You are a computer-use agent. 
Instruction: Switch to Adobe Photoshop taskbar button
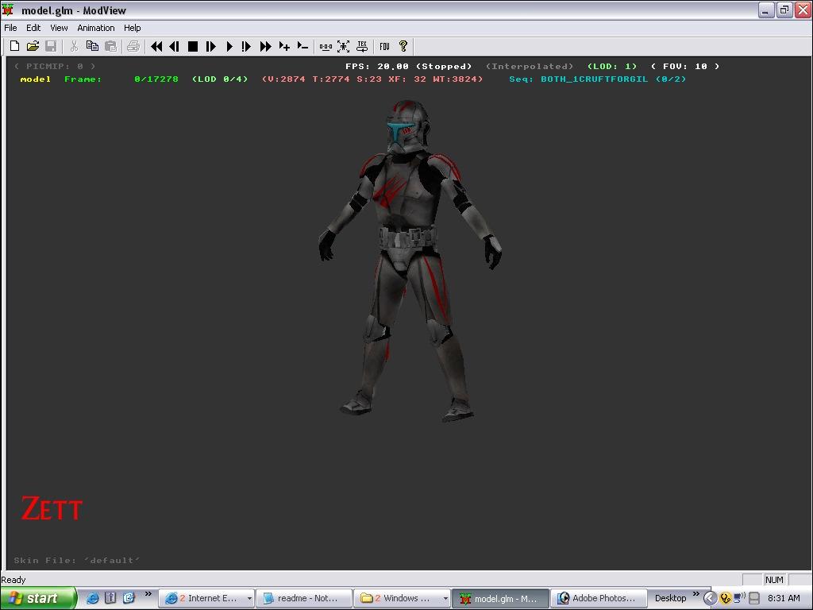click(x=596, y=598)
